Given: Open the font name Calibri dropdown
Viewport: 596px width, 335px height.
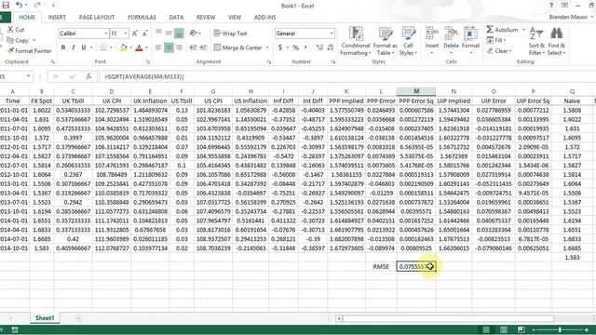Looking at the screenshot, I should [x=106, y=33].
